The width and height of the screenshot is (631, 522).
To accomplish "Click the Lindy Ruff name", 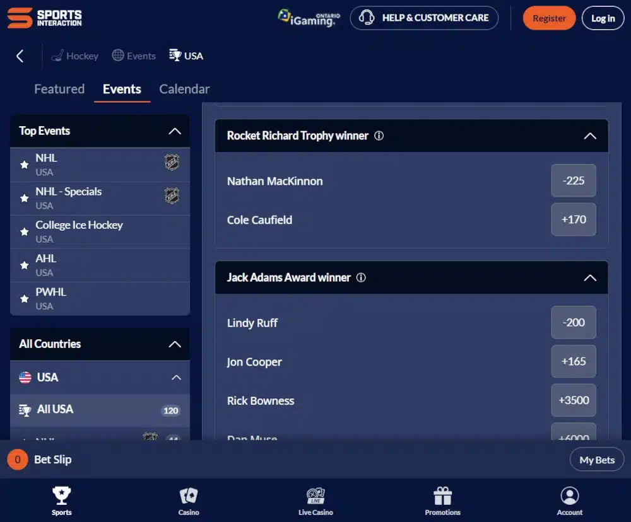I will [x=252, y=323].
